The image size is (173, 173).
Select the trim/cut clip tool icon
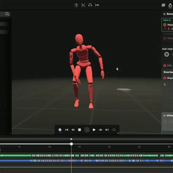(97, 5)
